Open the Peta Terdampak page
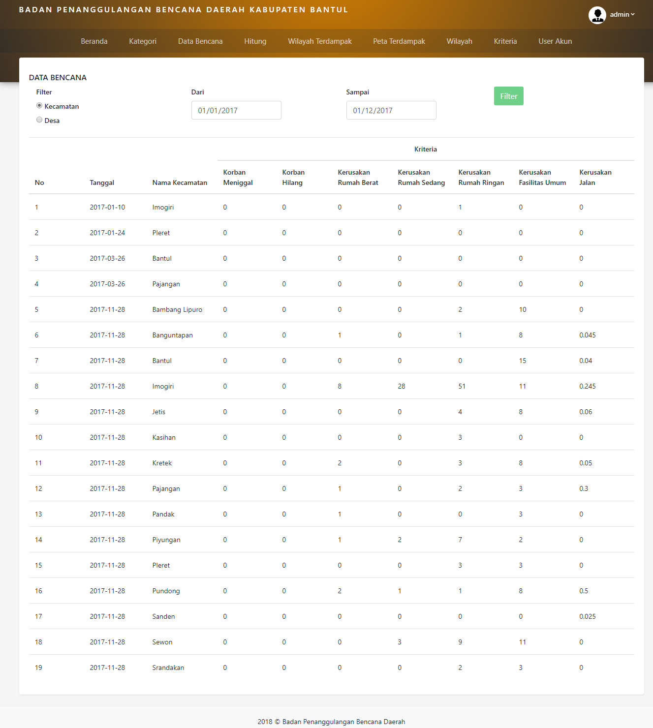653x728 pixels. pyautogui.click(x=399, y=41)
